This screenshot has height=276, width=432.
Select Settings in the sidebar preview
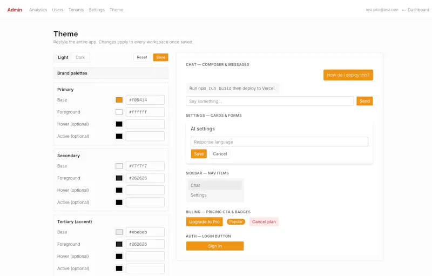click(214, 195)
